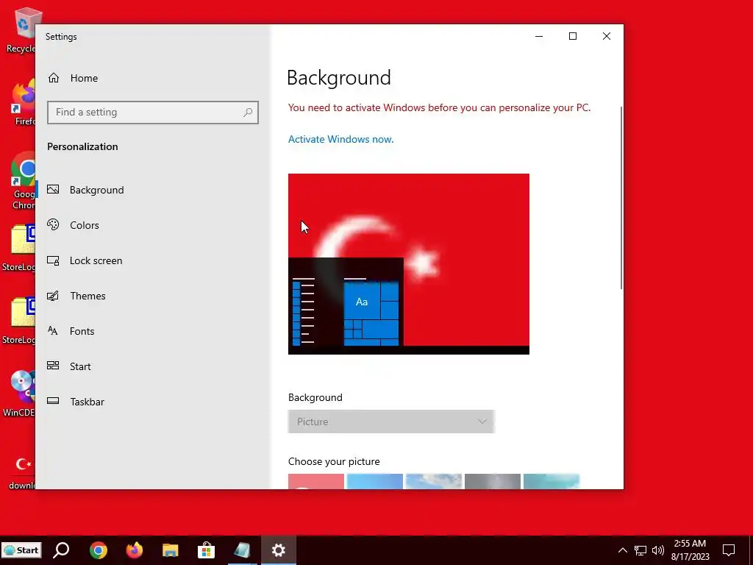Show hidden tray icons chevron

(622, 550)
